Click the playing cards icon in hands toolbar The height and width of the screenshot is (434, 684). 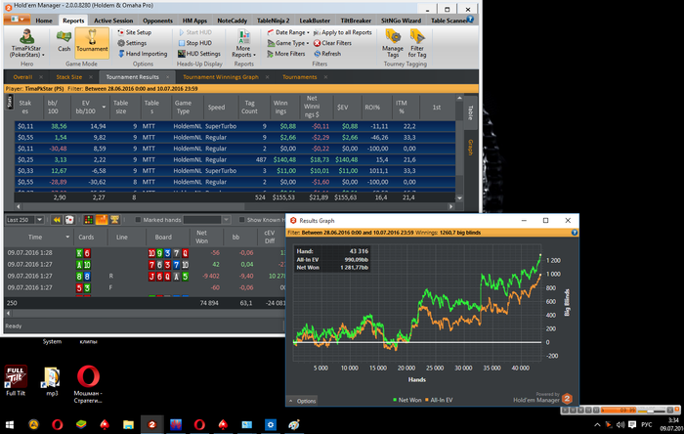(x=69, y=220)
